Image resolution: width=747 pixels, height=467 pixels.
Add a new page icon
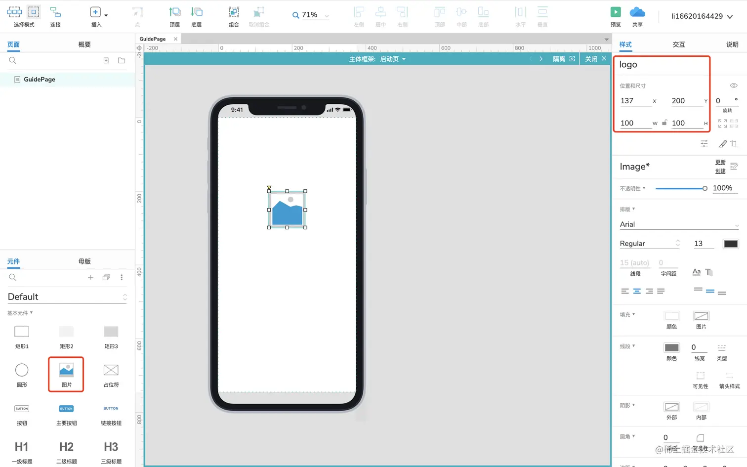(x=106, y=61)
